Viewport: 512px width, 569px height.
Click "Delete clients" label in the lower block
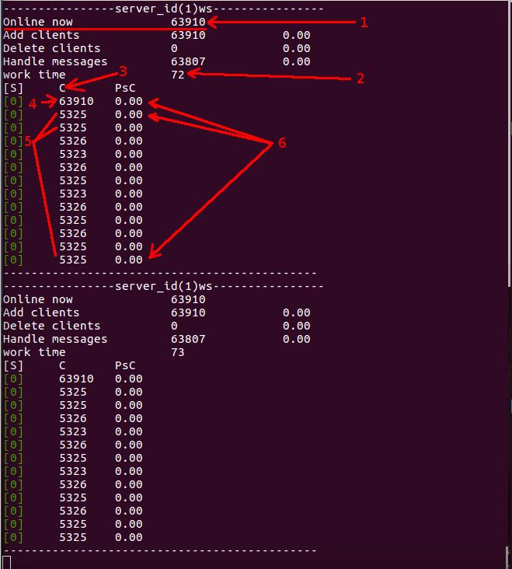click(x=51, y=326)
